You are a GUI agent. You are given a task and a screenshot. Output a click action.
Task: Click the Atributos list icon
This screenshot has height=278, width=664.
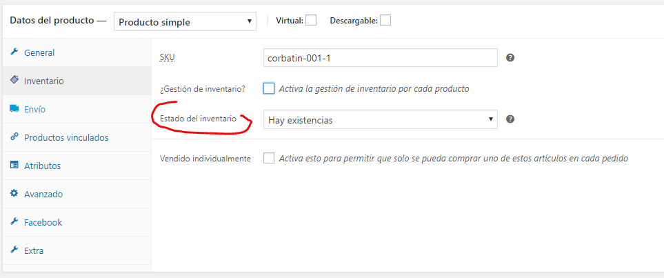tap(14, 166)
